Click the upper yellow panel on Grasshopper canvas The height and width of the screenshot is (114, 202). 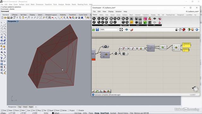click(x=187, y=45)
